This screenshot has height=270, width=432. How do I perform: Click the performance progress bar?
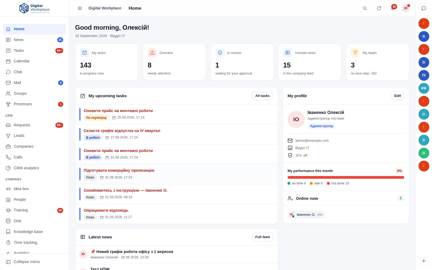pyautogui.click(x=346, y=177)
